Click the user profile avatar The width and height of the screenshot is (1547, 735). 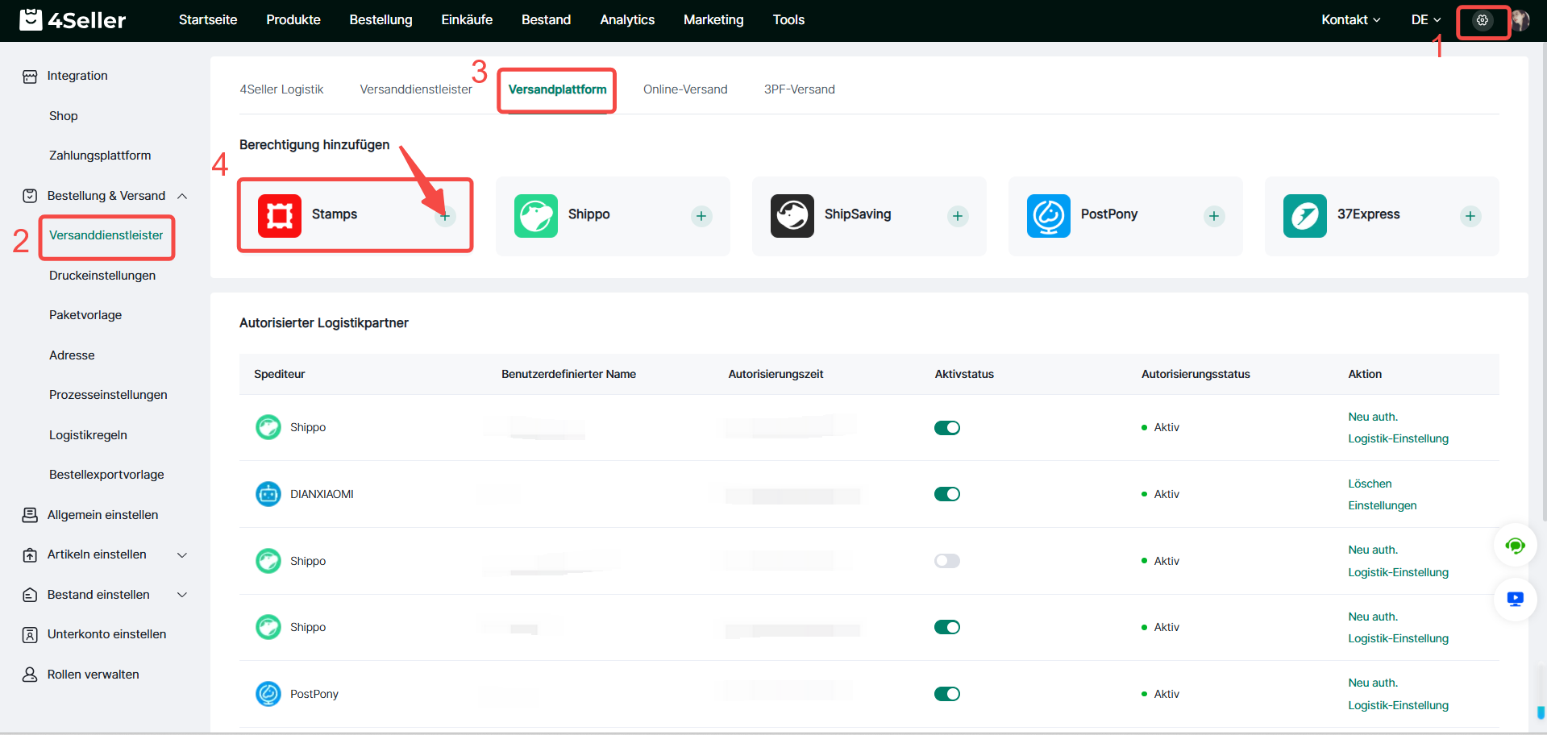point(1520,20)
